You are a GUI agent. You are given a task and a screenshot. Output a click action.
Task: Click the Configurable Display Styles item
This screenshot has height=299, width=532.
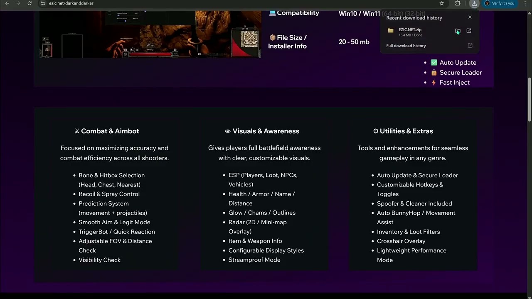click(x=266, y=250)
